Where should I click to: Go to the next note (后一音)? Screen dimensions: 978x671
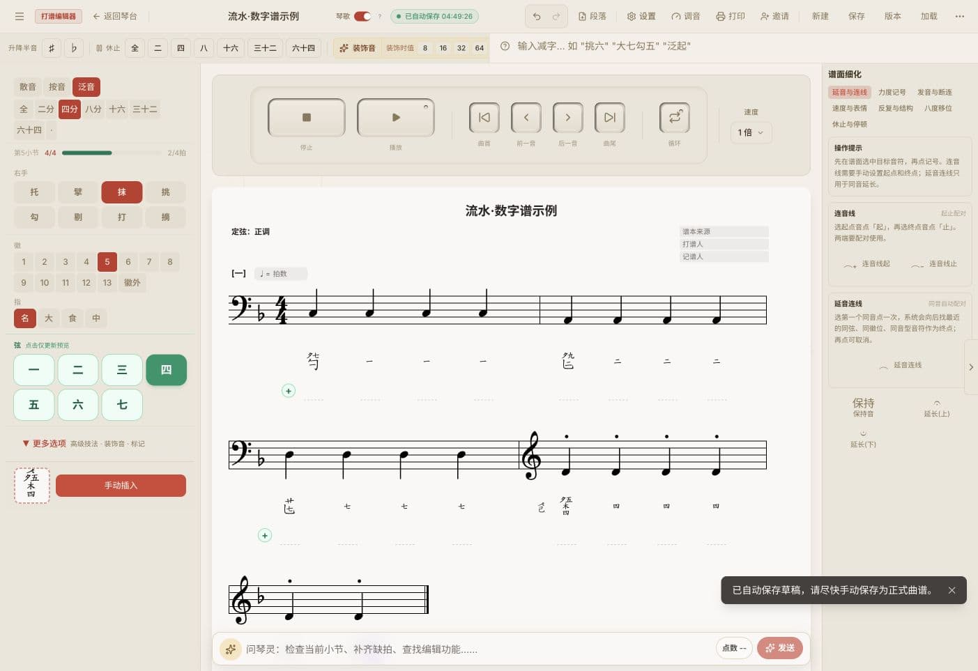(568, 118)
